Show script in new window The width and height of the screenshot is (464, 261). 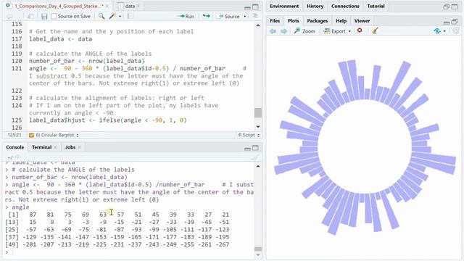click(30, 16)
